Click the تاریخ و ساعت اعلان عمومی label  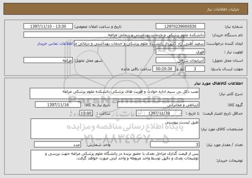(98, 27)
